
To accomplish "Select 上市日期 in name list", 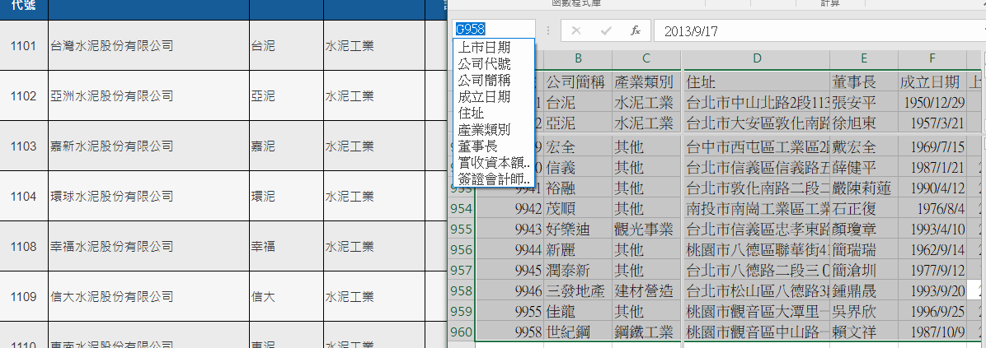I will coord(494,48).
